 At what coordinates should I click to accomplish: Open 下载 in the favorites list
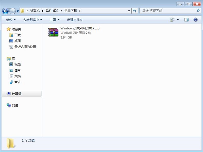pos(18,35)
